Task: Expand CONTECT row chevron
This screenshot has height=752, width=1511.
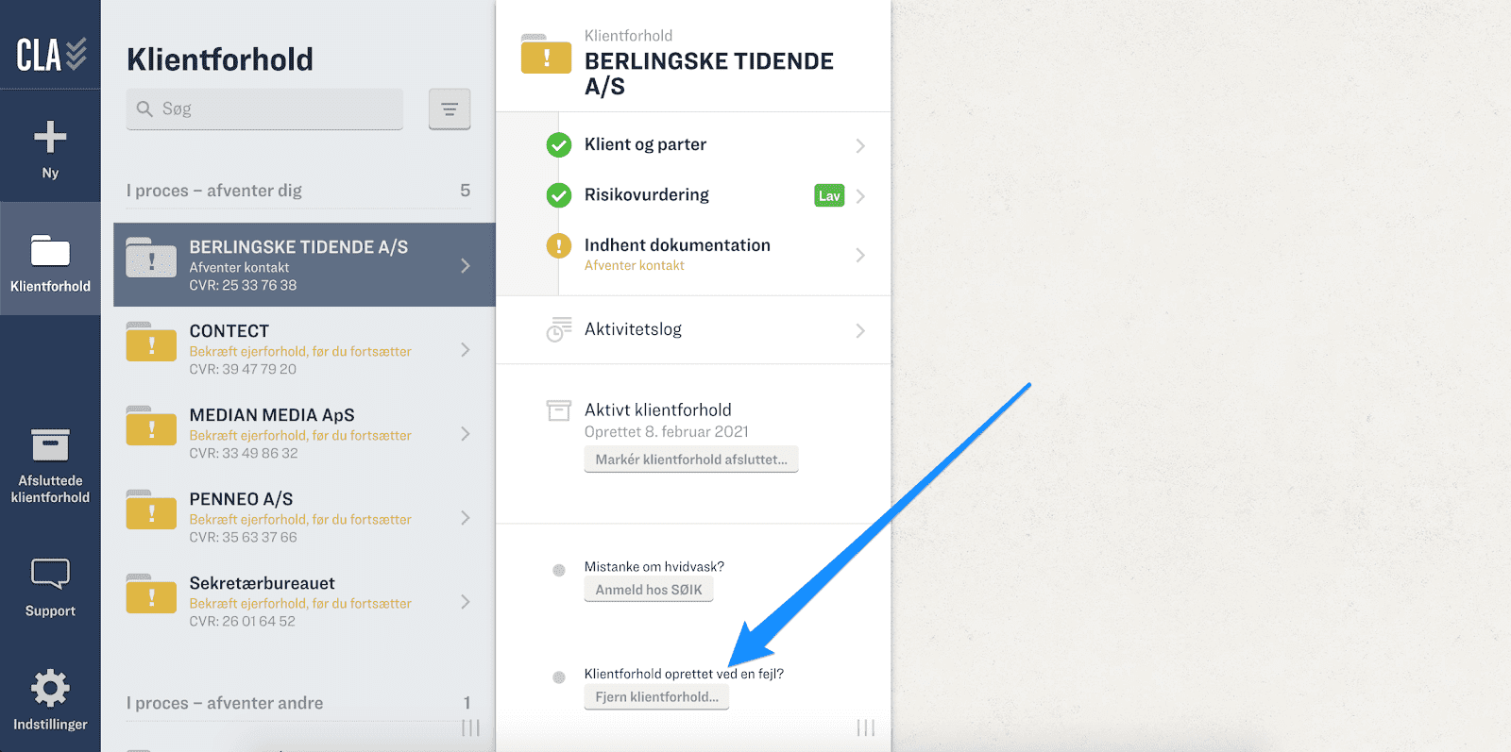Action: (466, 349)
